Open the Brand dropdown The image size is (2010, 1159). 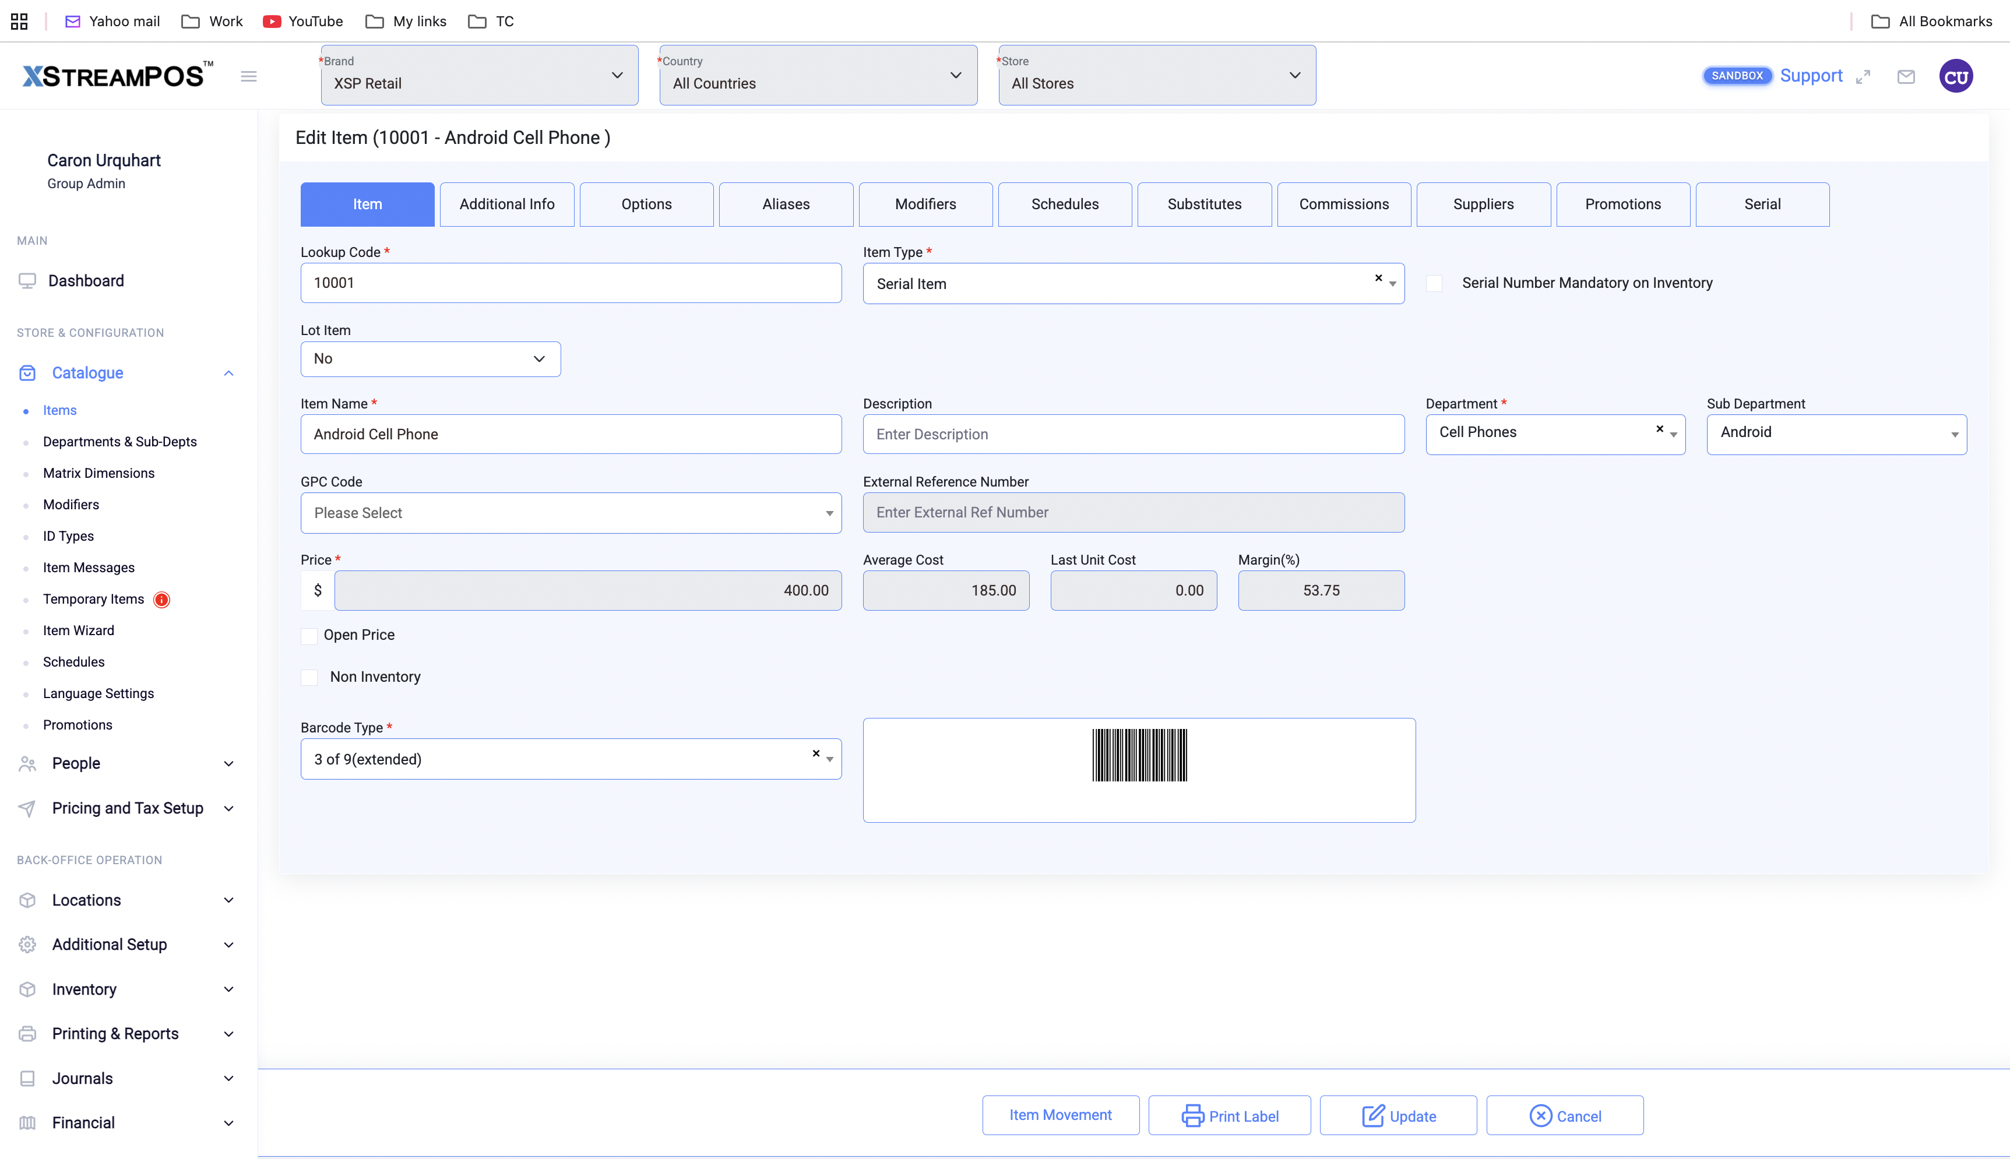tap(479, 76)
